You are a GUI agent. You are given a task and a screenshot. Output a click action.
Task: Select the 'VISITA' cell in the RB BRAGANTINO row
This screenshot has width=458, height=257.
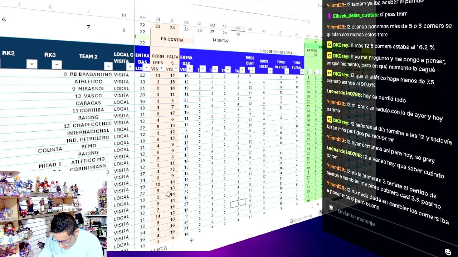[121, 75]
